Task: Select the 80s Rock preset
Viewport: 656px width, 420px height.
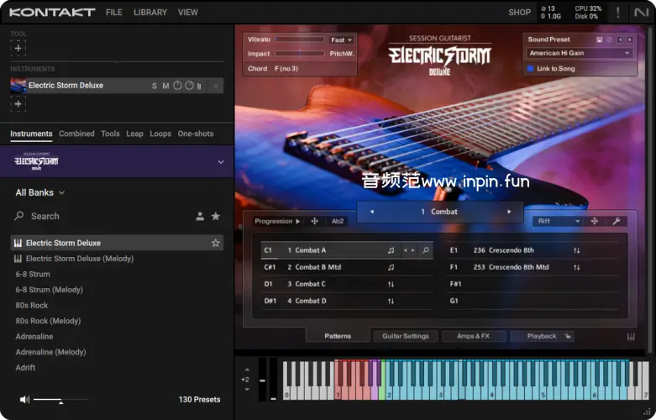Action: (32, 306)
